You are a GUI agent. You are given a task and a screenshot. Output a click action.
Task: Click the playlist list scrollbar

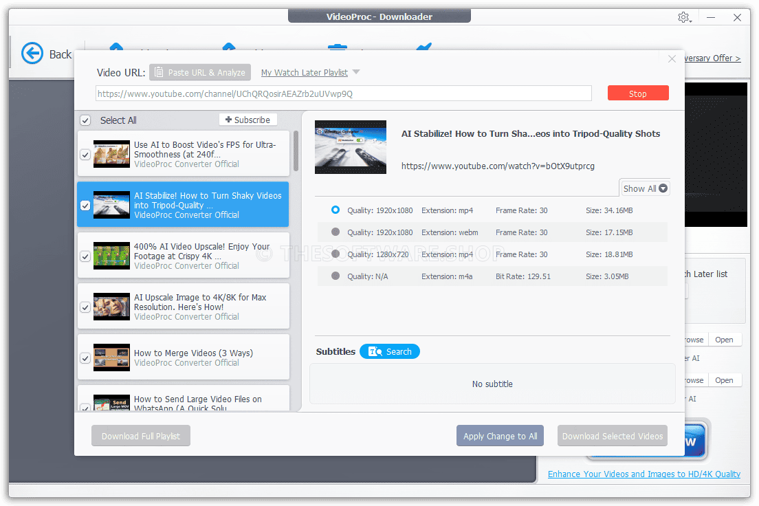click(296, 151)
